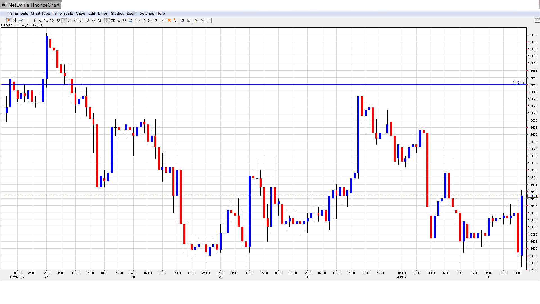This screenshot has height=304, width=540.
Task: Click the 1.3668 price axis label
Action: pyautogui.click(x=533, y=35)
